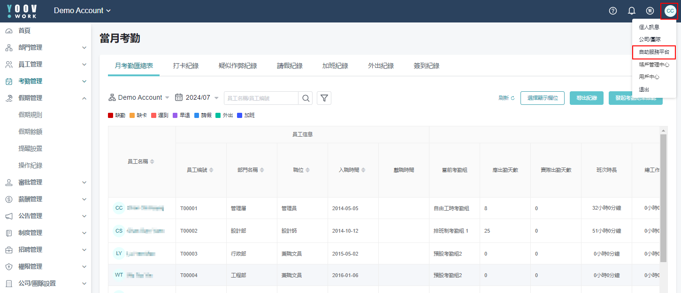Viewport: 681px width, 293px height.
Task: Click the employee name search field
Action: point(261,98)
